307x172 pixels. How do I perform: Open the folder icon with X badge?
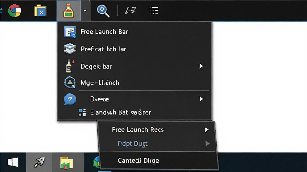[40, 11]
